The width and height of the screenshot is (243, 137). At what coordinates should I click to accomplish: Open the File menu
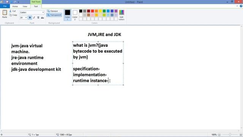coord(5,6)
